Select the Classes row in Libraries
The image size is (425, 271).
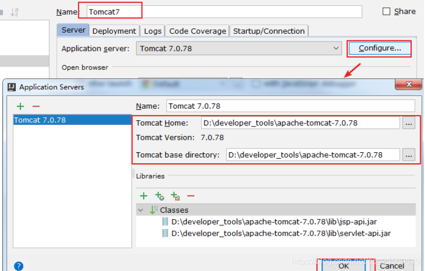276,210
